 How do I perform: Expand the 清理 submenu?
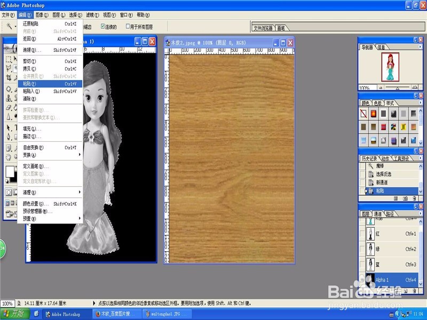click(x=50, y=193)
